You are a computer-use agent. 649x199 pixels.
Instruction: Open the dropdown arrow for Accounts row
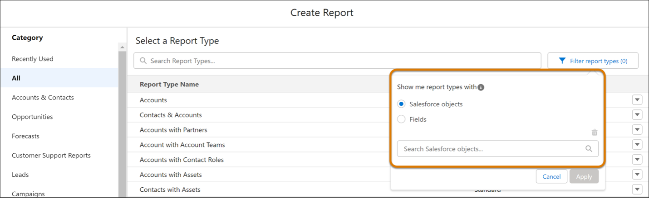click(637, 100)
